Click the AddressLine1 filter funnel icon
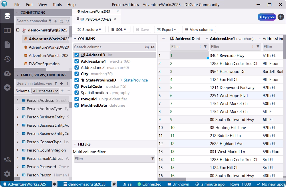The height and width of the screenshot is (187, 286). [x=258, y=47]
